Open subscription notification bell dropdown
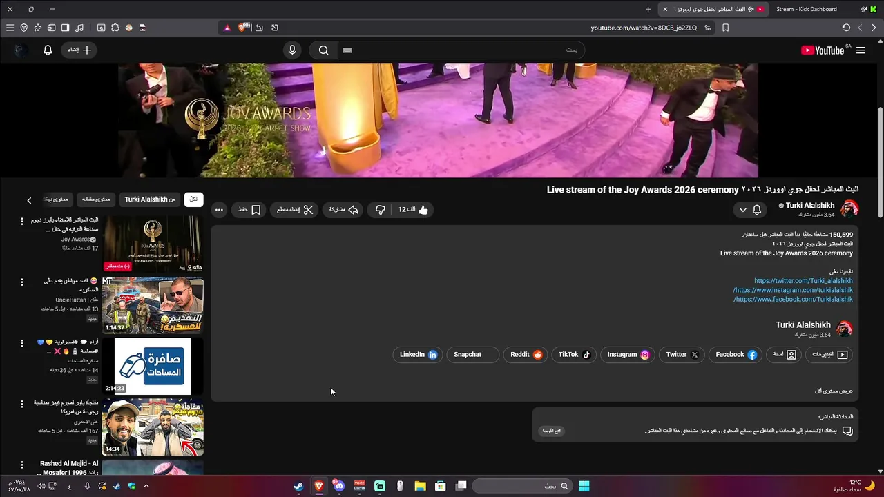884x497 pixels. [x=750, y=210]
